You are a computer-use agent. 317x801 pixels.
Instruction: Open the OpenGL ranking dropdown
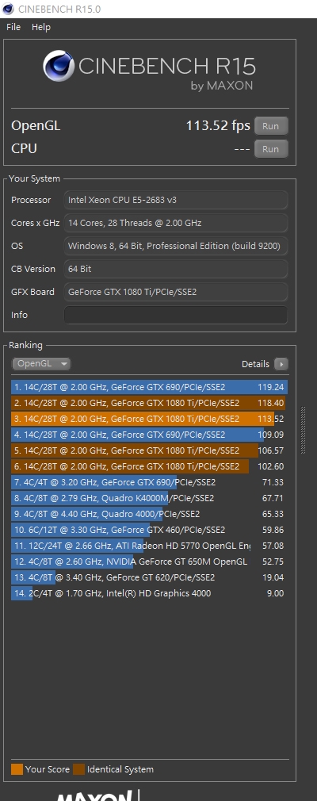(41, 364)
